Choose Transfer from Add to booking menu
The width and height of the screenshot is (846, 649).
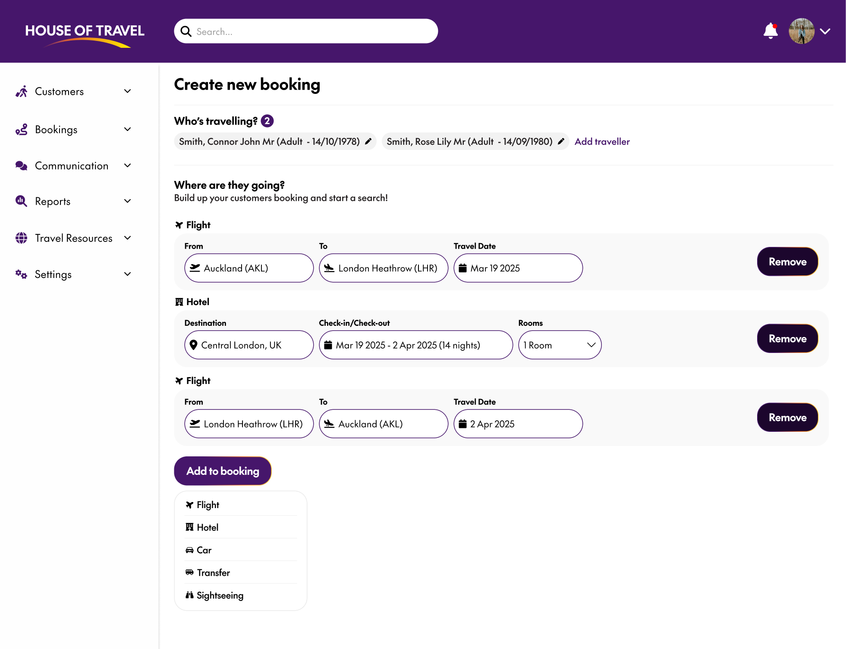[x=241, y=572]
